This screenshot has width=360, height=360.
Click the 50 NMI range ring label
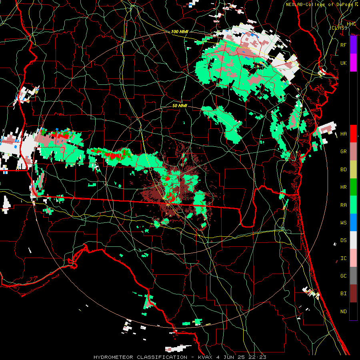click(x=180, y=106)
